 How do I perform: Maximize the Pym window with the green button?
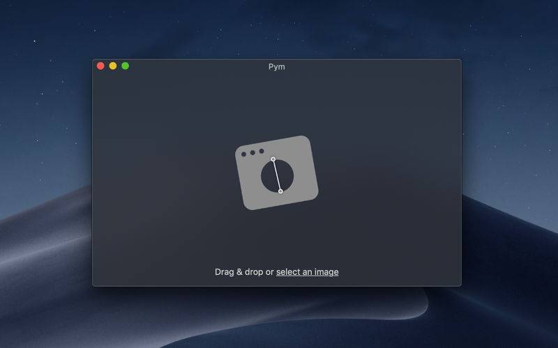coord(126,66)
